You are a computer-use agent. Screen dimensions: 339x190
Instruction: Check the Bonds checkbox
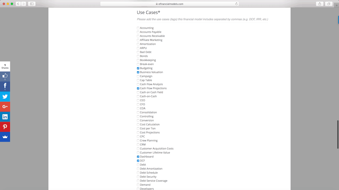click(x=138, y=56)
